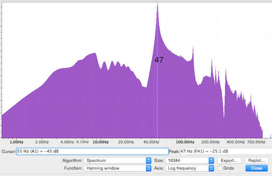
Task: Click the Axis dropdown stepper arrows
Action: [x=211, y=168]
